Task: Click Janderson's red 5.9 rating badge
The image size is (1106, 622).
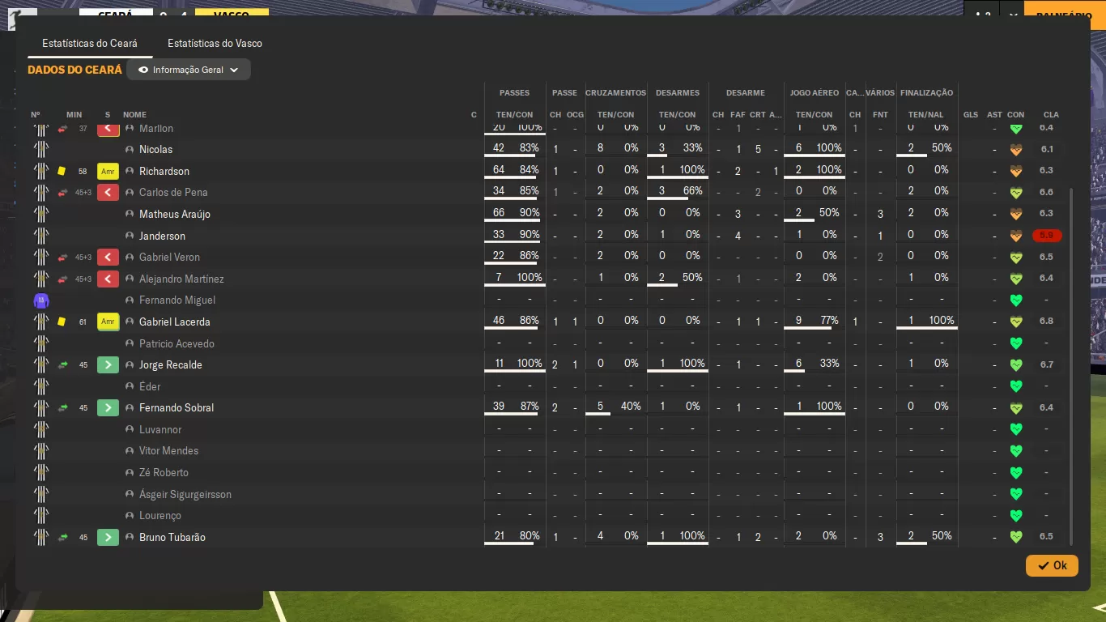Action: [x=1047, y=236]
